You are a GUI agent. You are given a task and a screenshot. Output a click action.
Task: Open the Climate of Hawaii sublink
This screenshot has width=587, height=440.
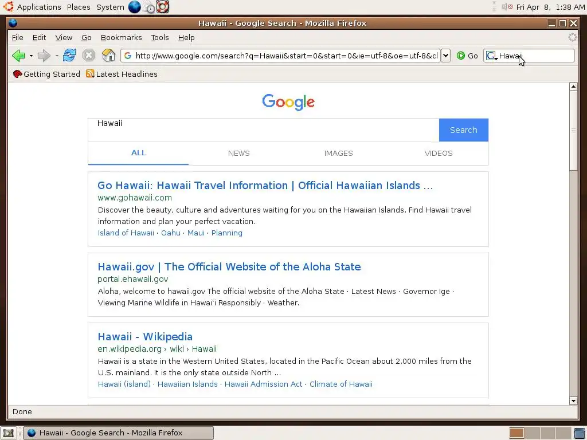tap(341, 384)
